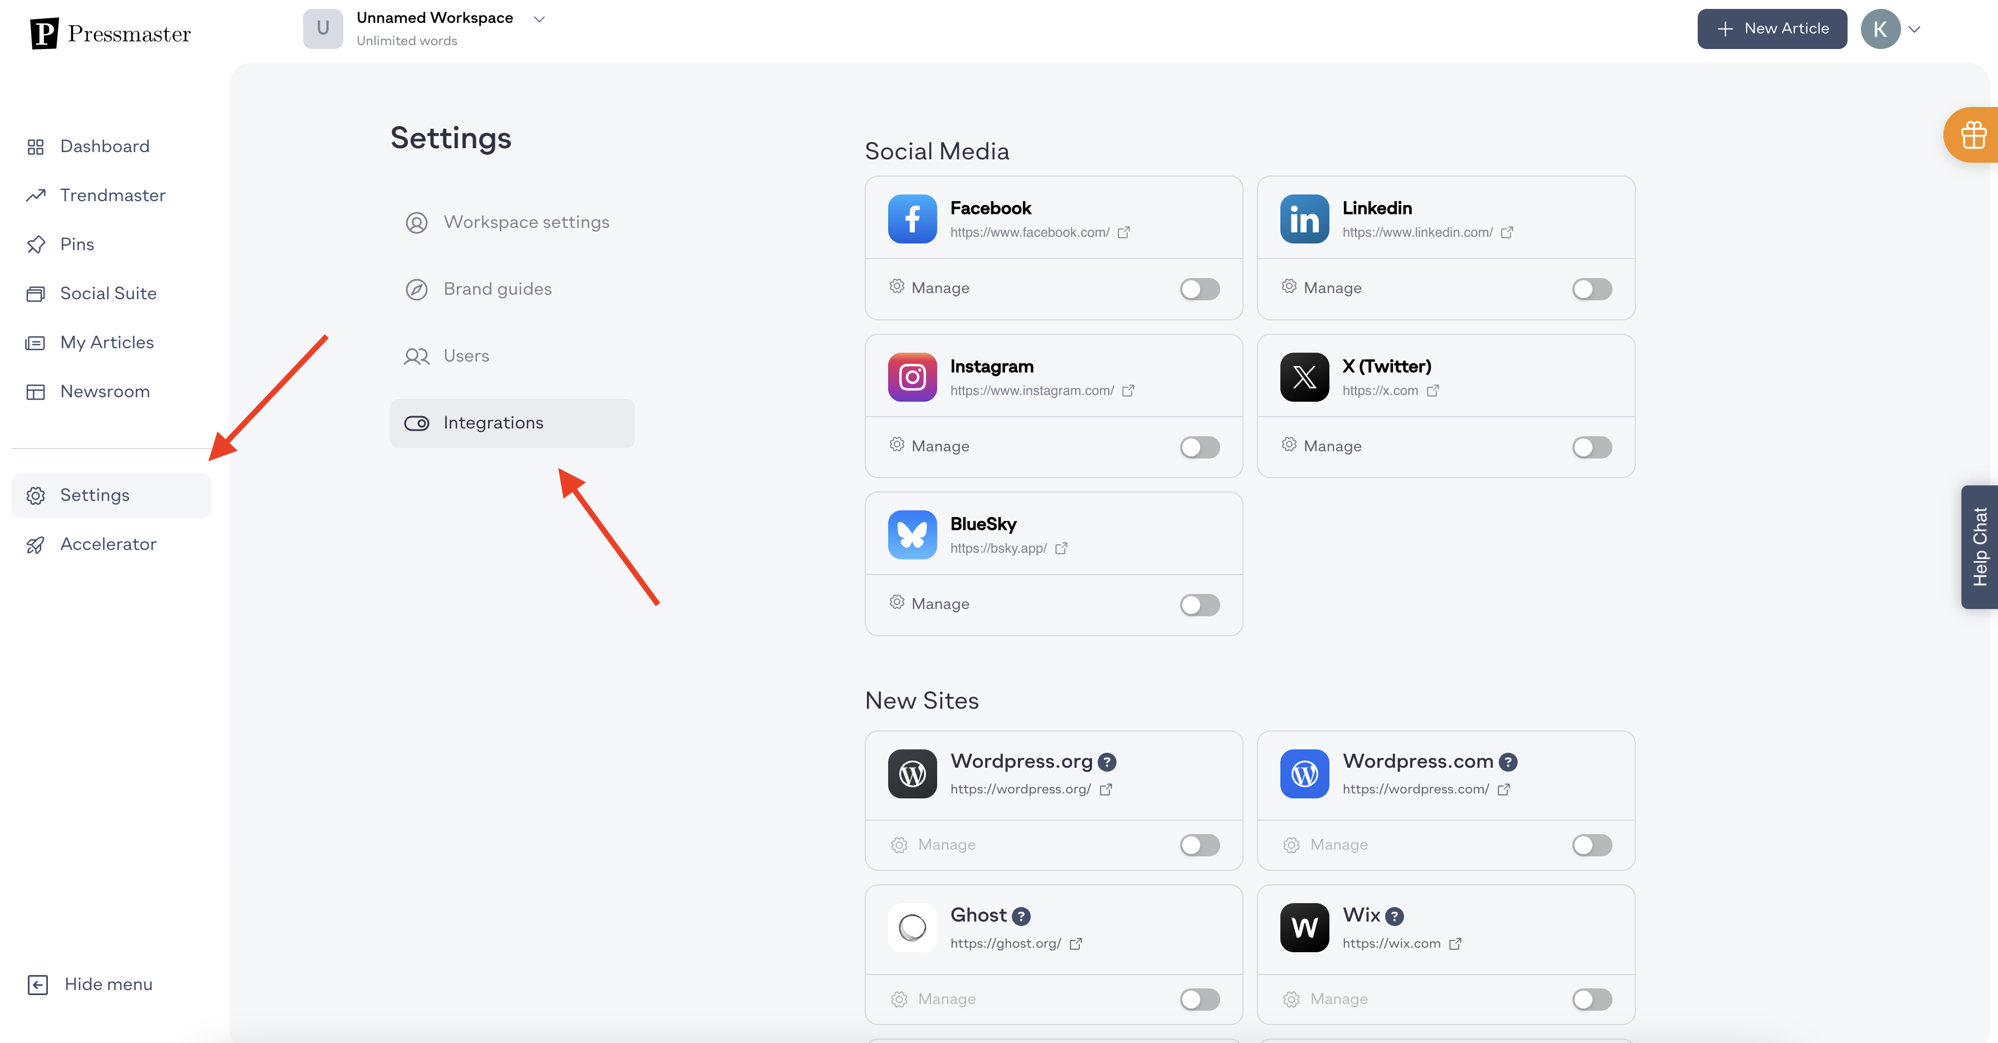This screenshot has height=1043, width=1998.
Task: Expand the Unnamed Workspace dropdown
Action: pos(539,18)
